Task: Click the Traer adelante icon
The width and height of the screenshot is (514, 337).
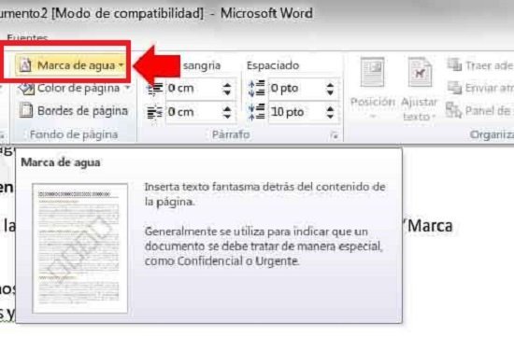Action: 455,64
